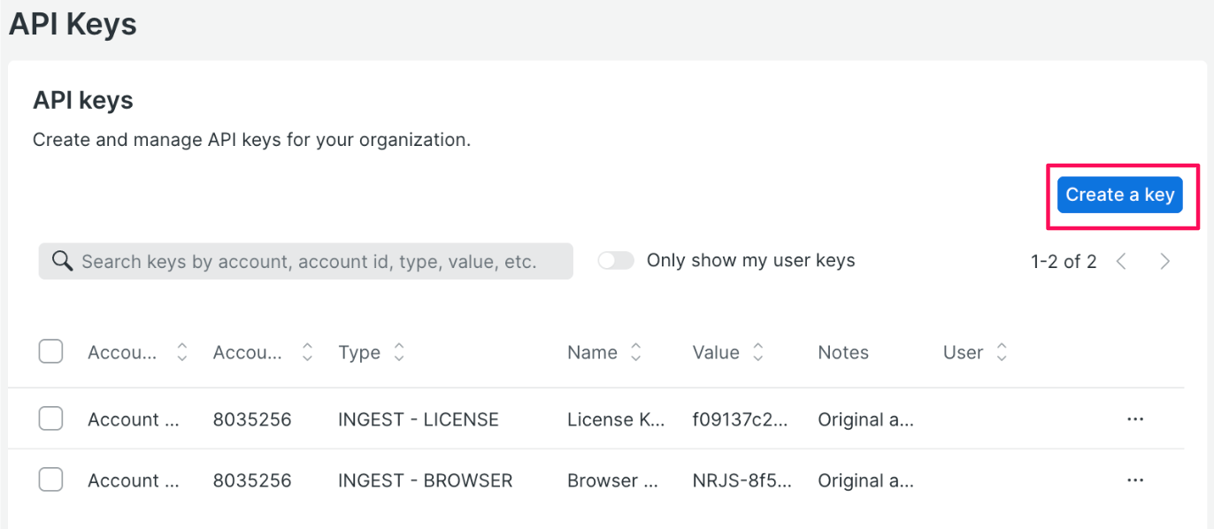Open actions menu for Browser key row

point(1135,480)
